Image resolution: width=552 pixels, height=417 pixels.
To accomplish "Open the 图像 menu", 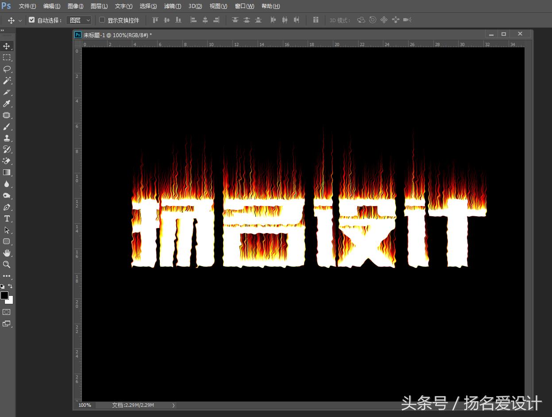I will [75, 6].
